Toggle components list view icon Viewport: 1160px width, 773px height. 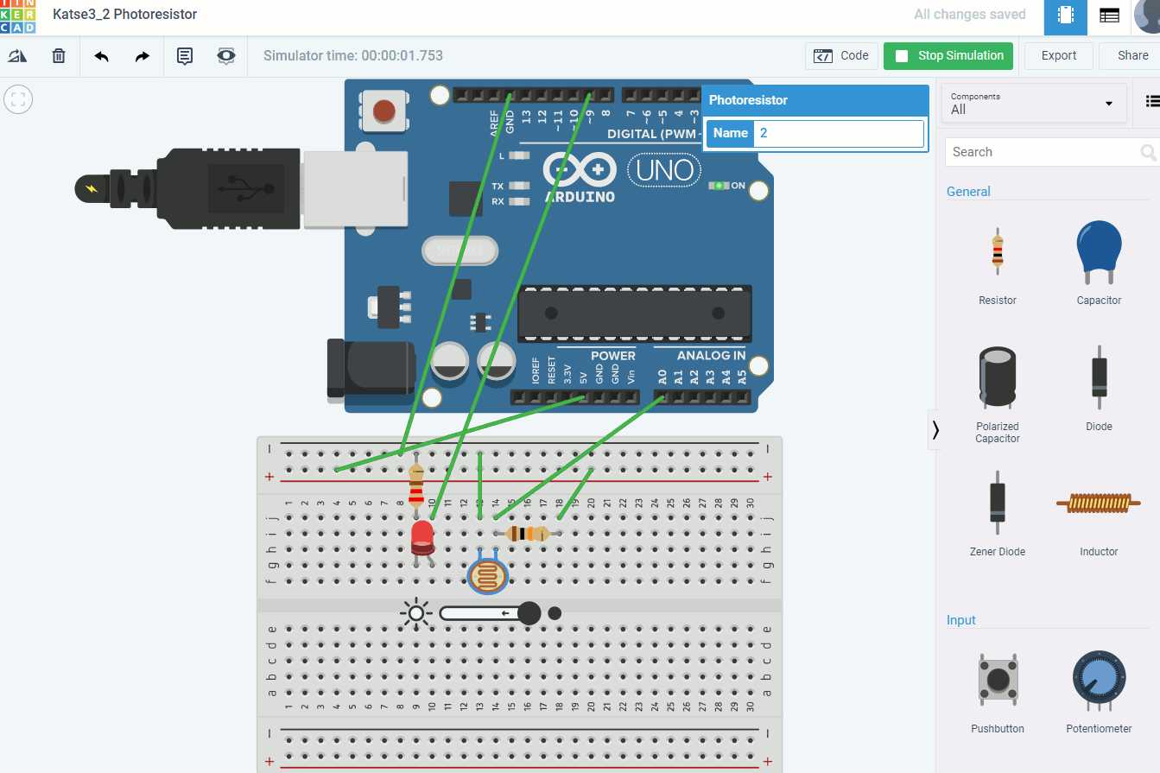[1151, 101]
